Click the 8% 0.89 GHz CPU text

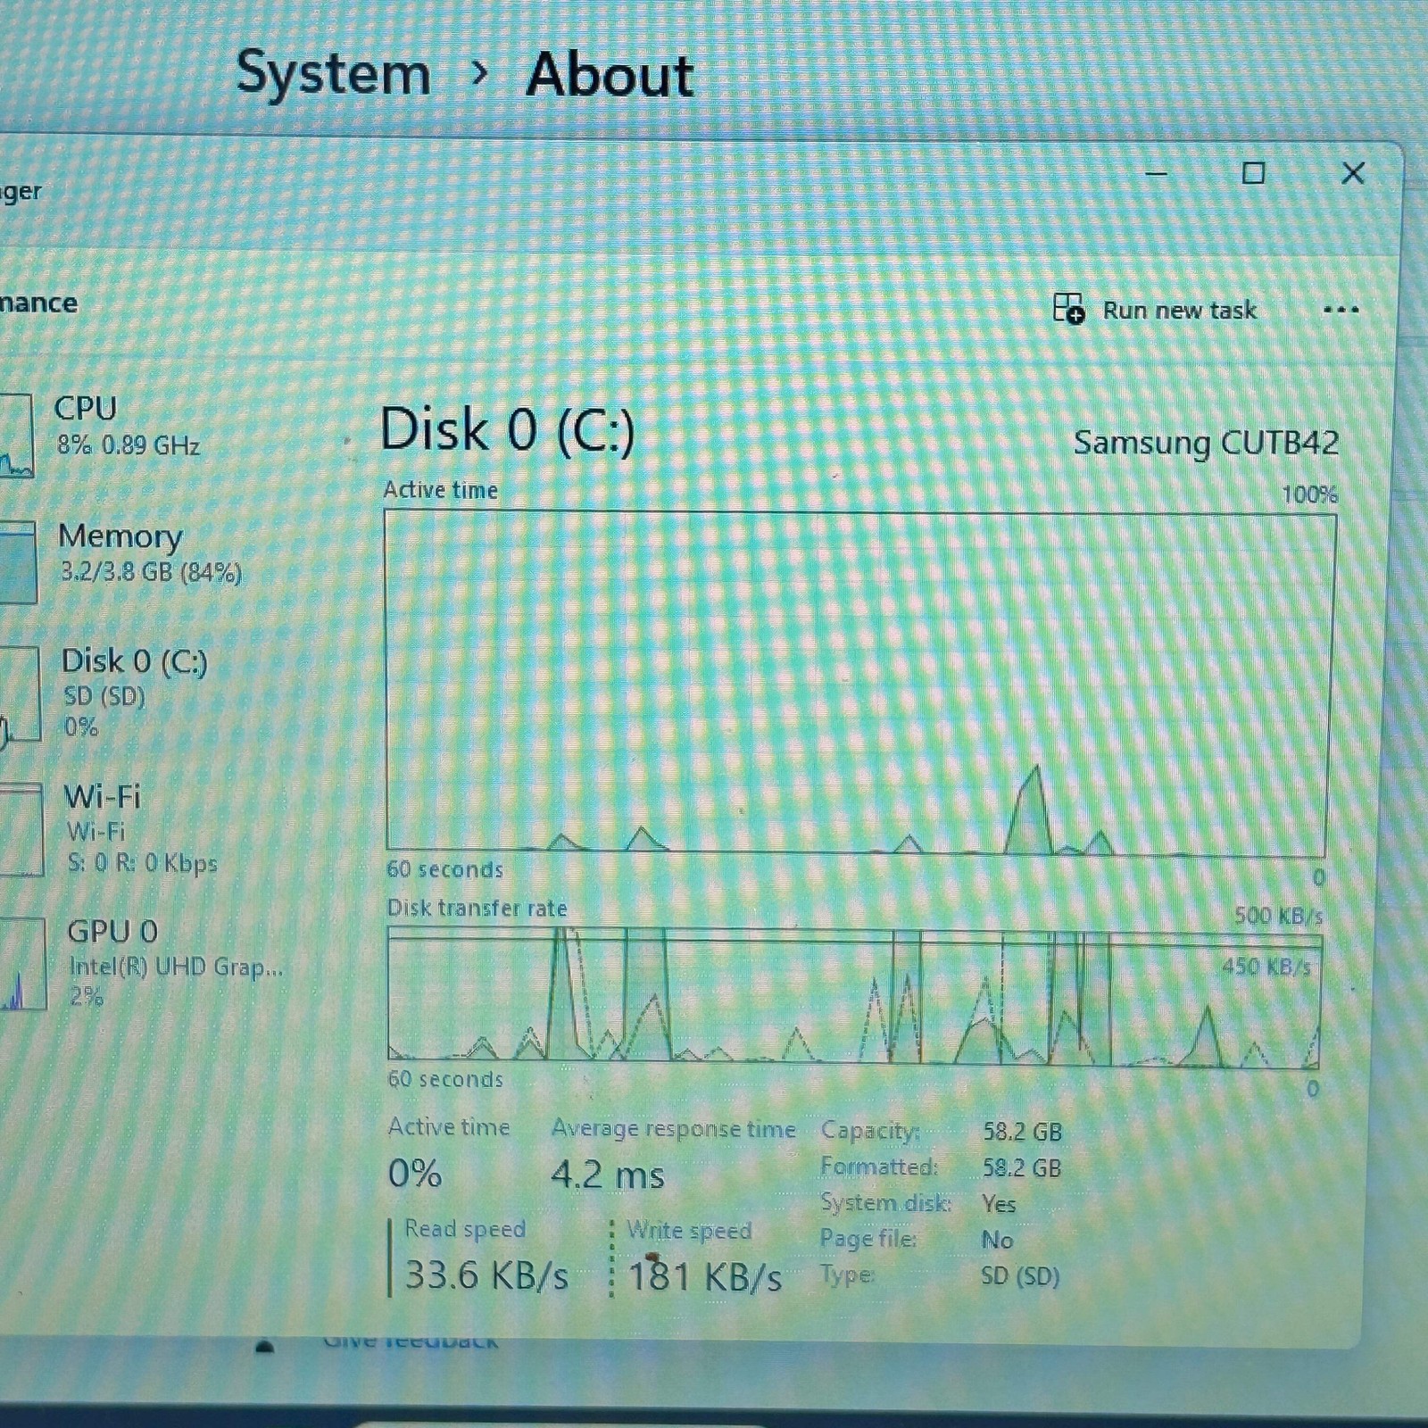click(129, 444)
